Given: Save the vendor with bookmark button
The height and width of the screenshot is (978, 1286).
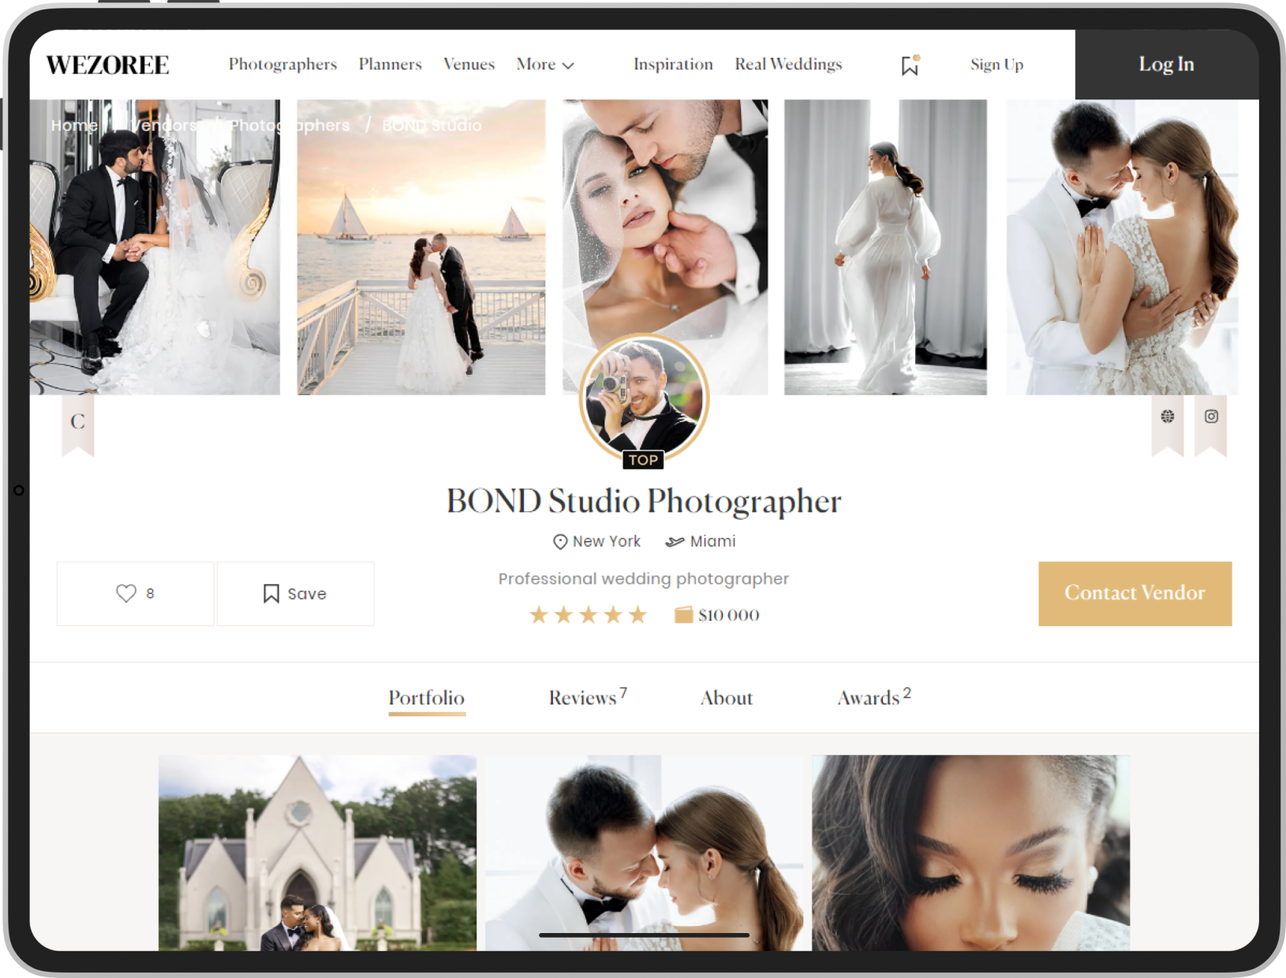Looking at the screenshot, I should (x=295, y=593).
